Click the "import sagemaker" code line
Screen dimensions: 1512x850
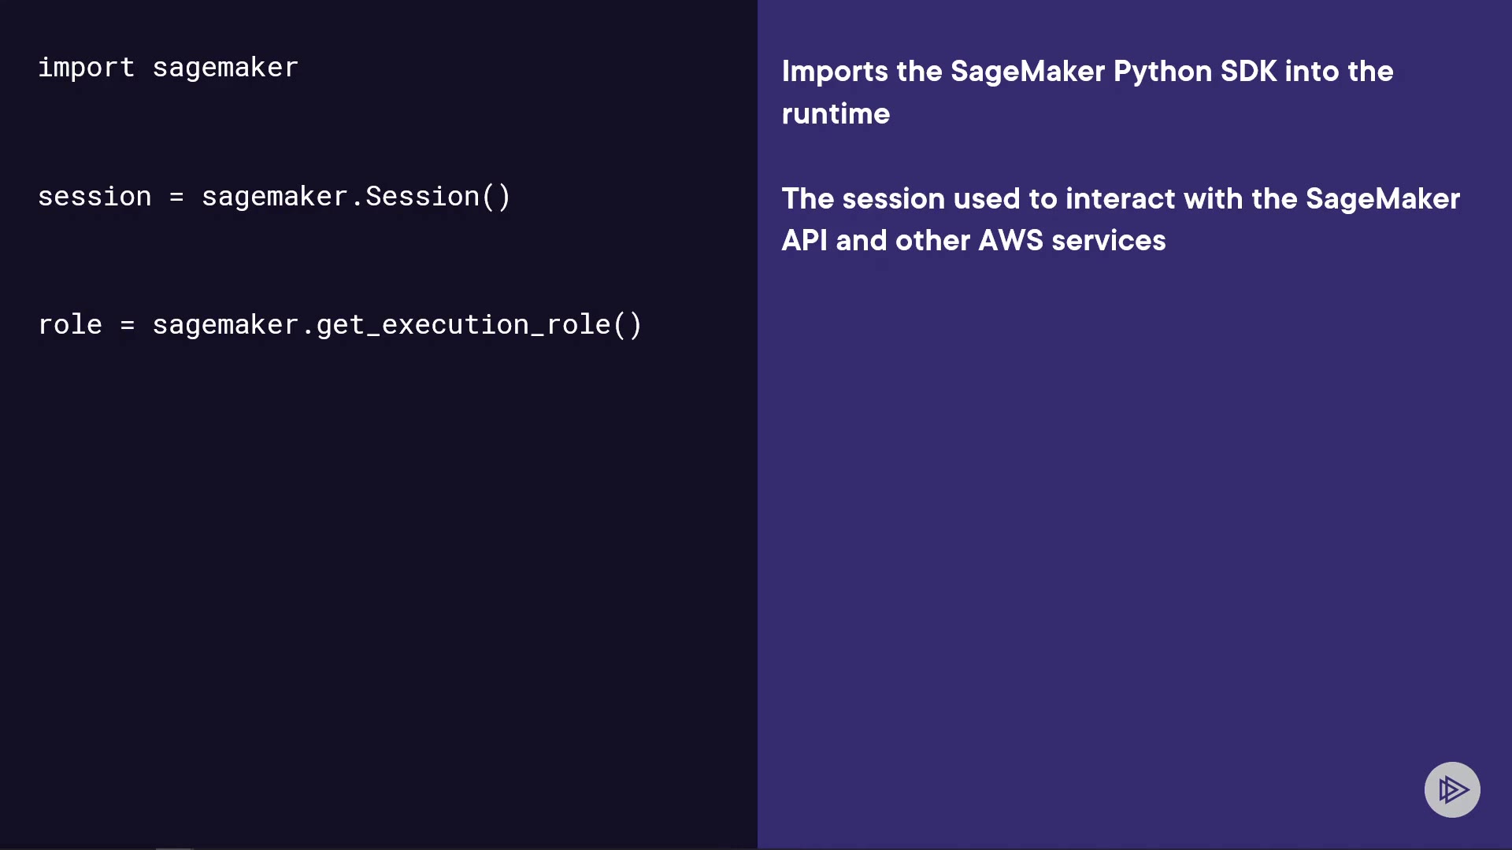(168, 68)
